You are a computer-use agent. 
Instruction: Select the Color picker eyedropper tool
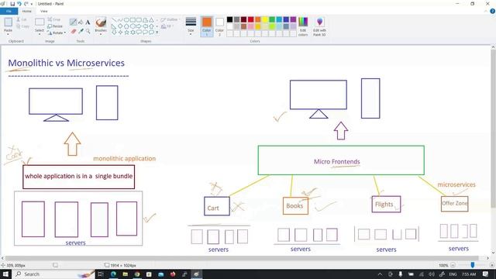(81, 31)
